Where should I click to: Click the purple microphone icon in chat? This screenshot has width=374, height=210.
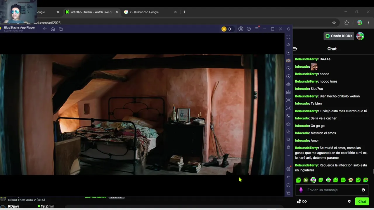[x=301, y=190]
